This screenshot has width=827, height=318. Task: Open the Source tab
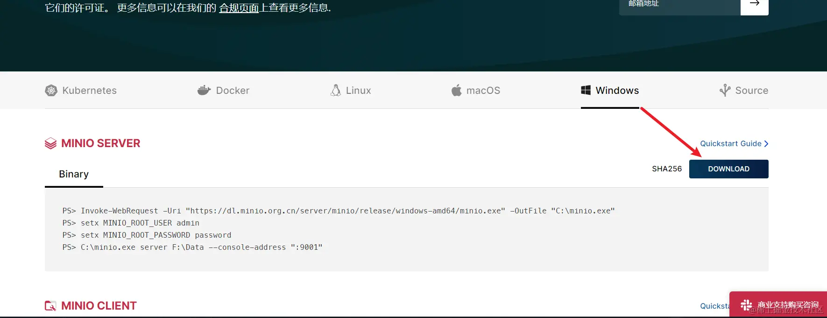click(x=744, y=91)
